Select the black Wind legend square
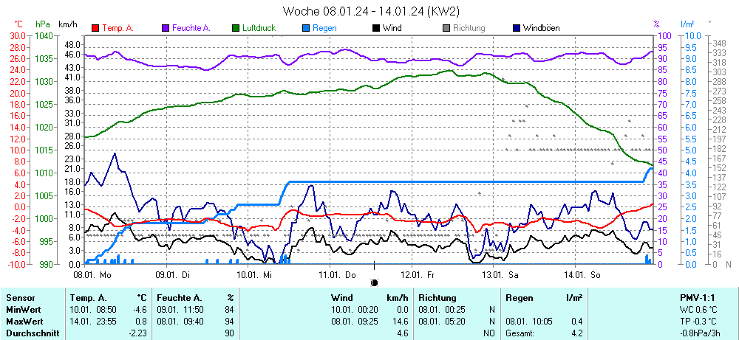 pyautogui.click(x=376, y=28)
